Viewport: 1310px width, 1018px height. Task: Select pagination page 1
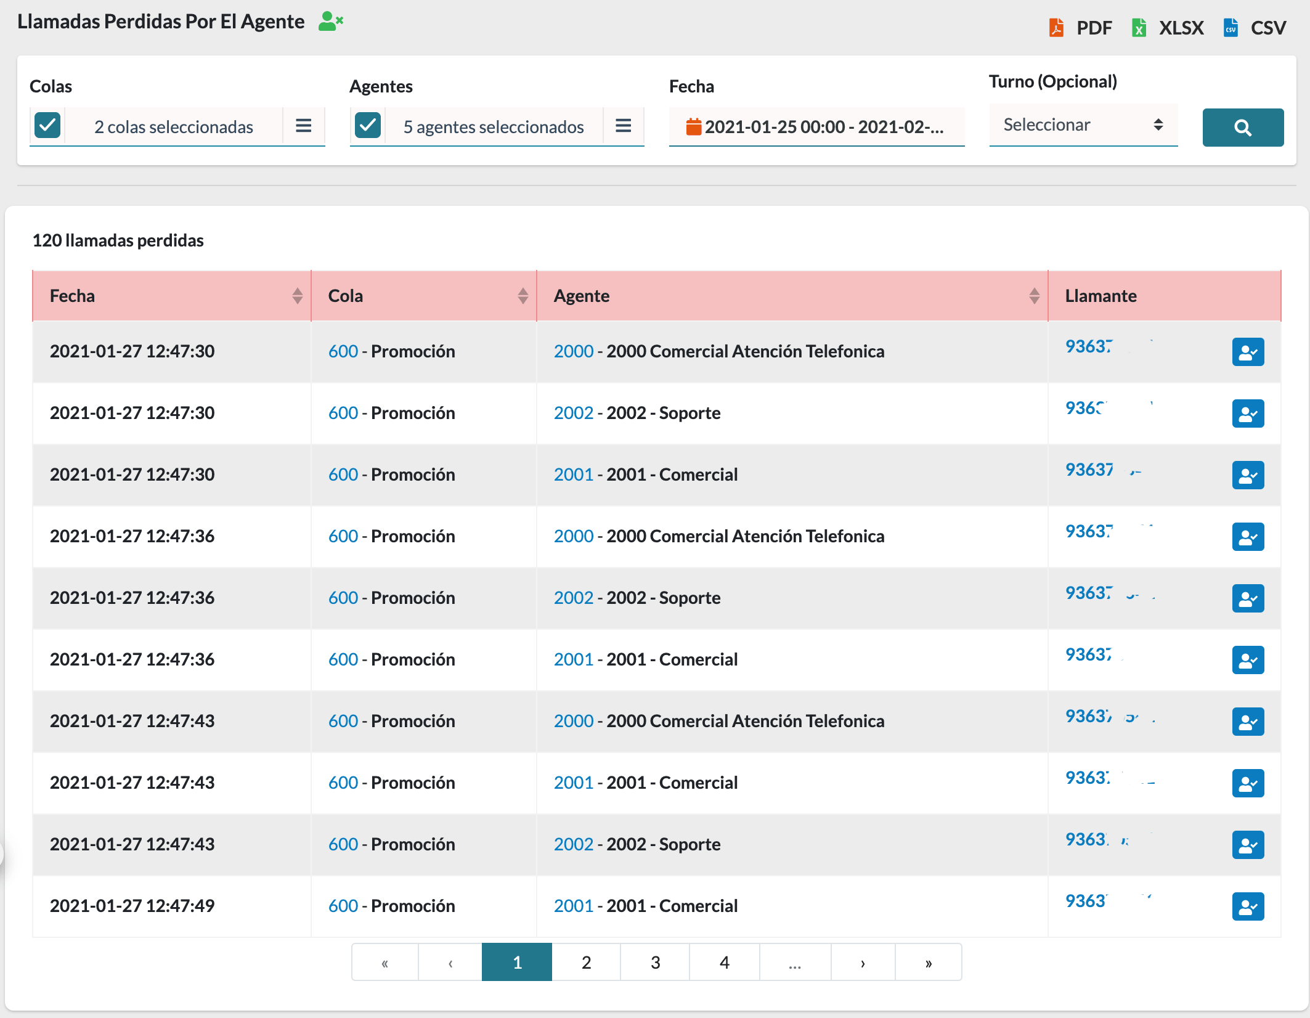tap(517, 962)
